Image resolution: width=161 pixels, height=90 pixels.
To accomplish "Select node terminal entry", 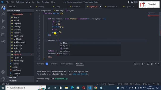I will (x=137, y=64).
